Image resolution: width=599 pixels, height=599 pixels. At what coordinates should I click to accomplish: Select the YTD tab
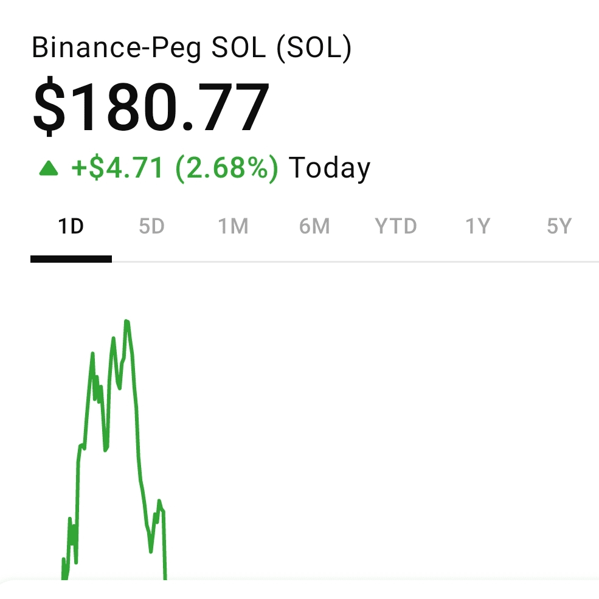396,227
